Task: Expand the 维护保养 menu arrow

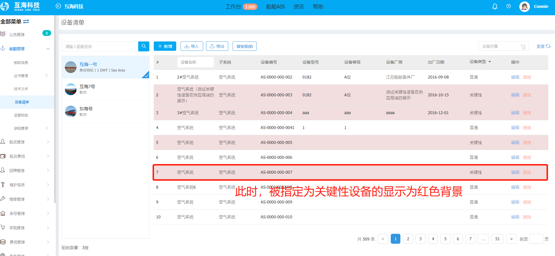Action: [x=48, y=185]
